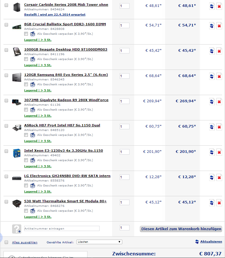
Task: Click Diesen Artikel zum Warenkorb hinzufügen
Action: (181, 229)
